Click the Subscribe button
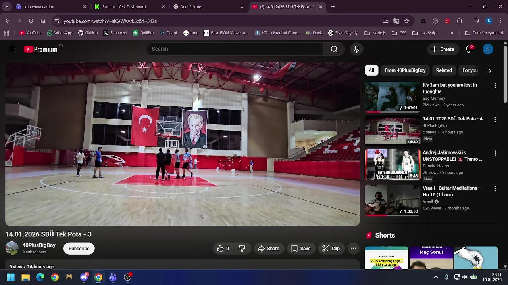Viewport: 508px width, 285px height. tap(79, 249)
